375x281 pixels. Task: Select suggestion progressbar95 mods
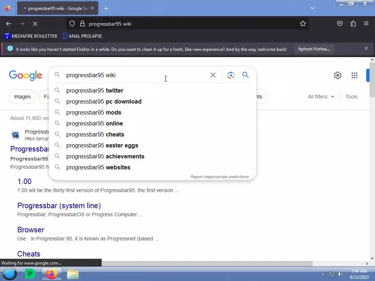click(152, 113)
